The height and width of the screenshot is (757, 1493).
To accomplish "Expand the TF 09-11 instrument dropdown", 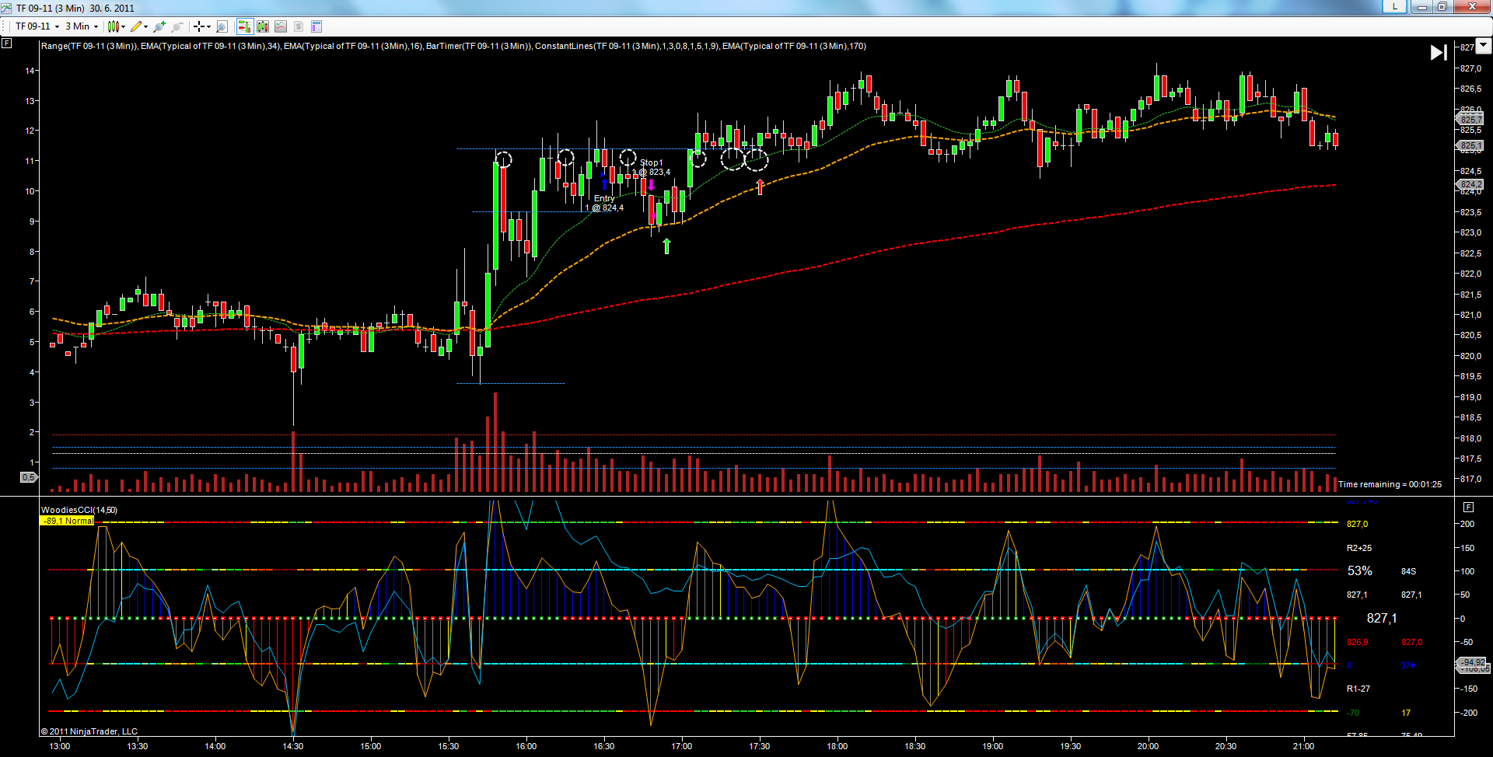I will [x=37, y=26].
